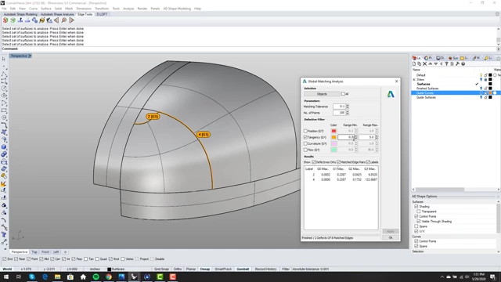This screenshot has height=282, width=501.
Task: Click the Grid Snap status bar button
Action: (x=161, y=269)
